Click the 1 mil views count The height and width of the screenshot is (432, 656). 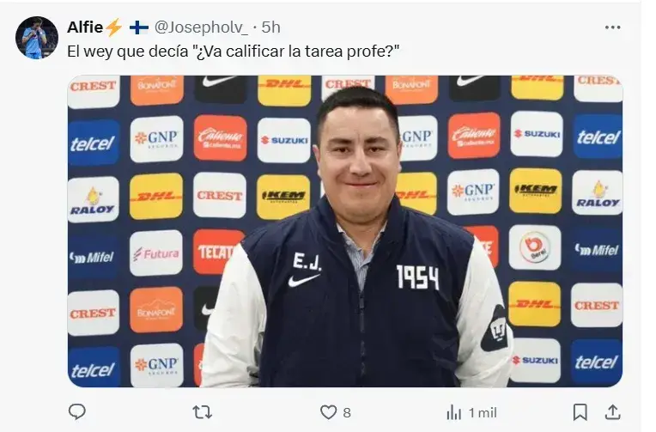tap(483, 413)
